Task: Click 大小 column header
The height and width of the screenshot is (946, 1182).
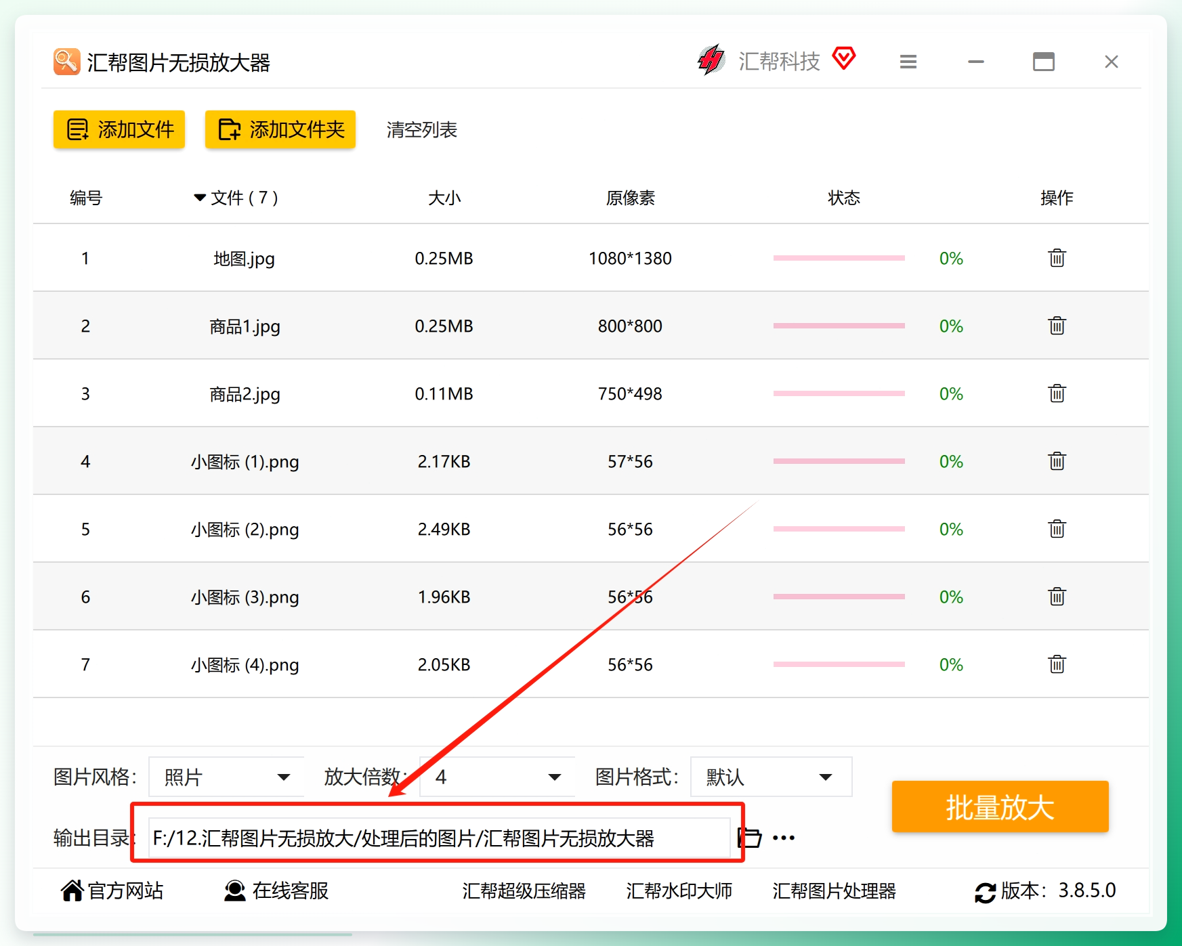Action: [x=444, y=198]
